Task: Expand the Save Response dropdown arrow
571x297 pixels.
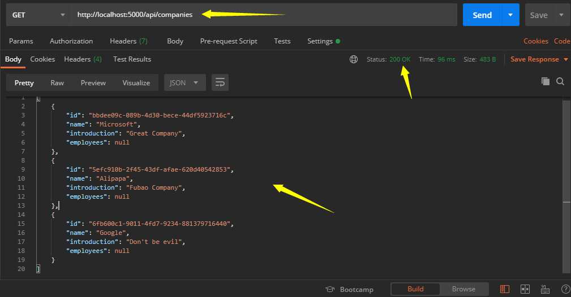Action: tap(565, 59)
